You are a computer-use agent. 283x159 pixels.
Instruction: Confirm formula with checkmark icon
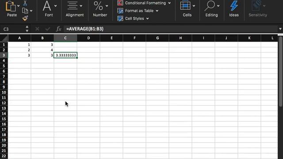pos(48,29)
